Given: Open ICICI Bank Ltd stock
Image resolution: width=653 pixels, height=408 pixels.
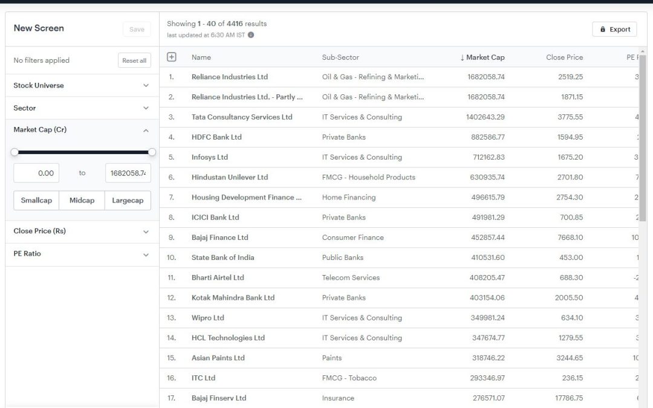Looking at the screenshot, I should 215,218.
